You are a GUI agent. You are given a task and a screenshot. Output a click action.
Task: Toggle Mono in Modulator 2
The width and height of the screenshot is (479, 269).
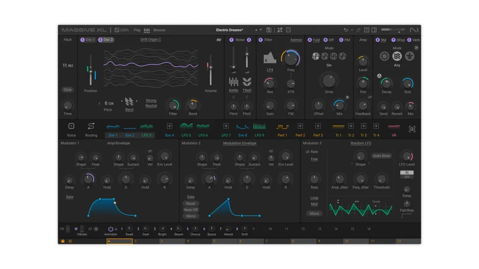click(191, 216)
